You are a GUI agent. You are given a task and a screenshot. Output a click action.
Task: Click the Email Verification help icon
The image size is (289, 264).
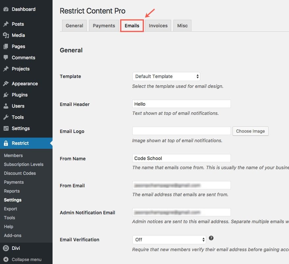pyautogui.click(x=211, y=238)
